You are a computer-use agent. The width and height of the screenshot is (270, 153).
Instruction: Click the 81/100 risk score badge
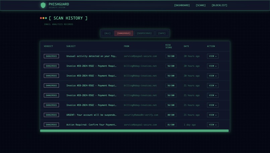click(x=171, y=125)
